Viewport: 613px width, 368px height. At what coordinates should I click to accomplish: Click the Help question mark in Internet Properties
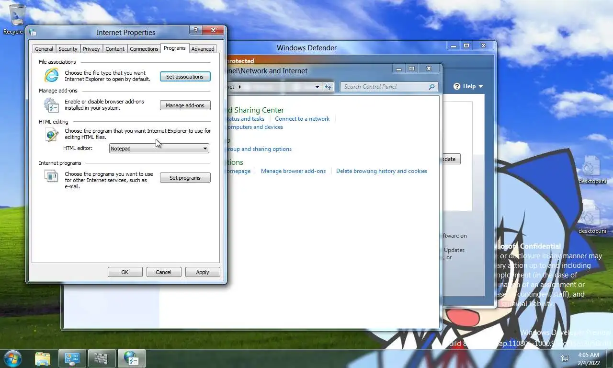(195, 30)
